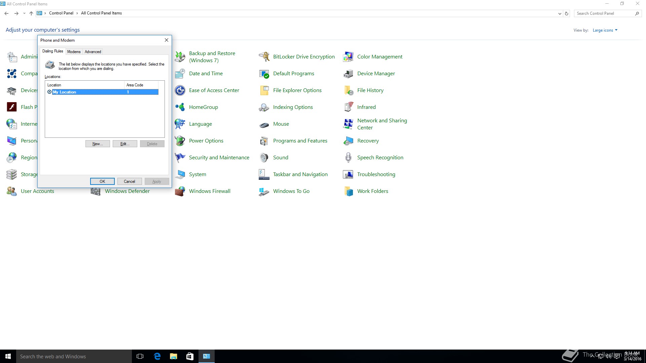
Task: Open Microsoft Edge from the taskbar
Action: tap(157, 356)
